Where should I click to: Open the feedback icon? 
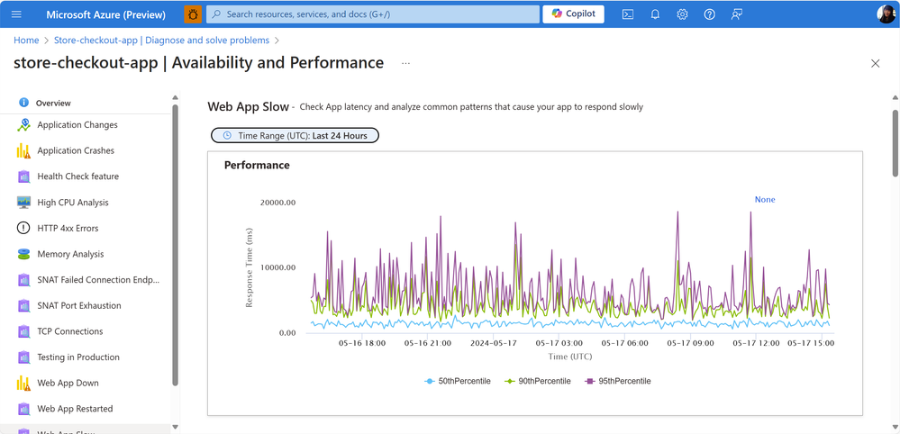737,14
